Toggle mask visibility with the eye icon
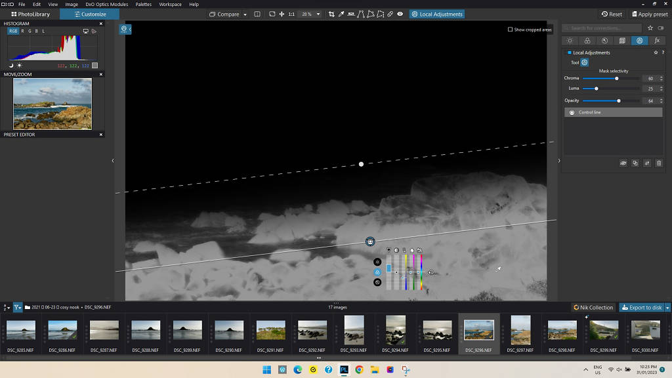 [623, 163]
